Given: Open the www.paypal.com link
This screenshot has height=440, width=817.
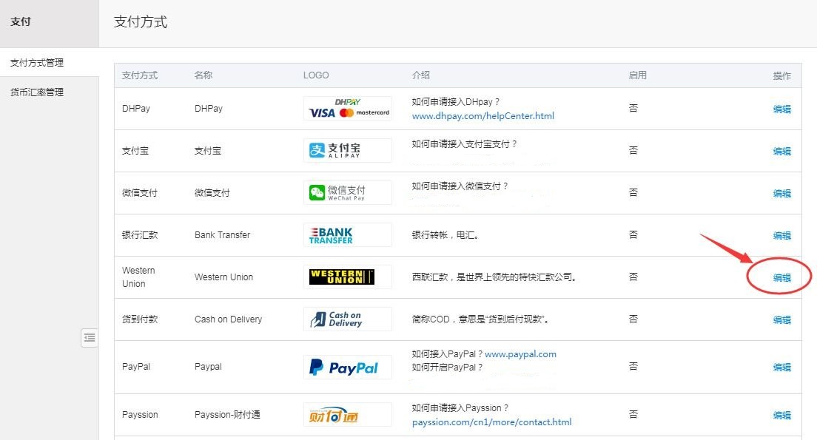Looking at the screenshot, I should click(x=520, y=354).
